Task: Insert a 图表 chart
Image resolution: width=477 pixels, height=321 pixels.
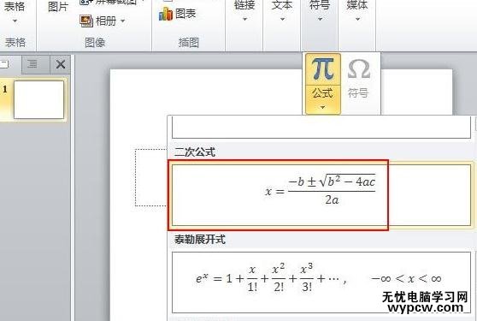Action: [x=177, y=14]
